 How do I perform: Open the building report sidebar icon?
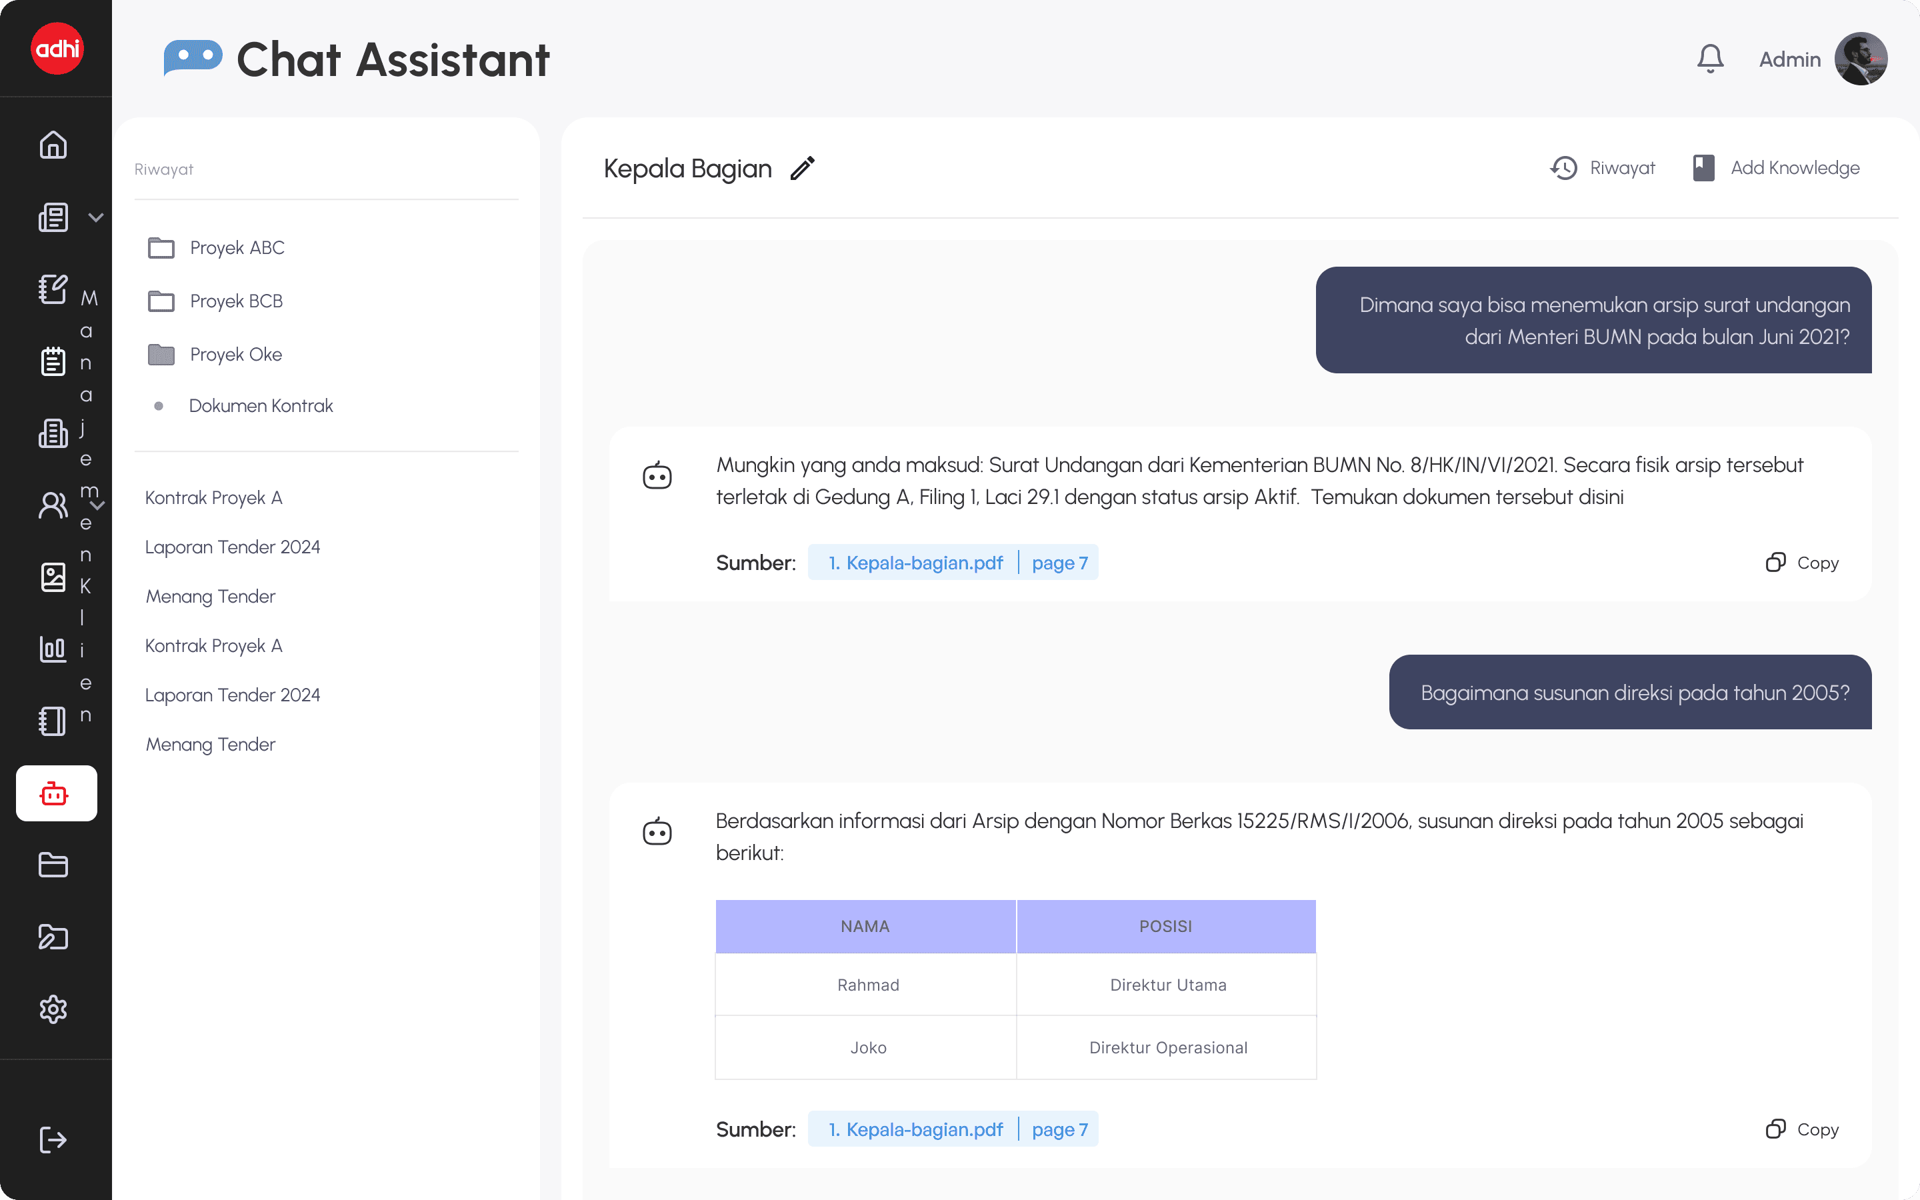point(53,433)
